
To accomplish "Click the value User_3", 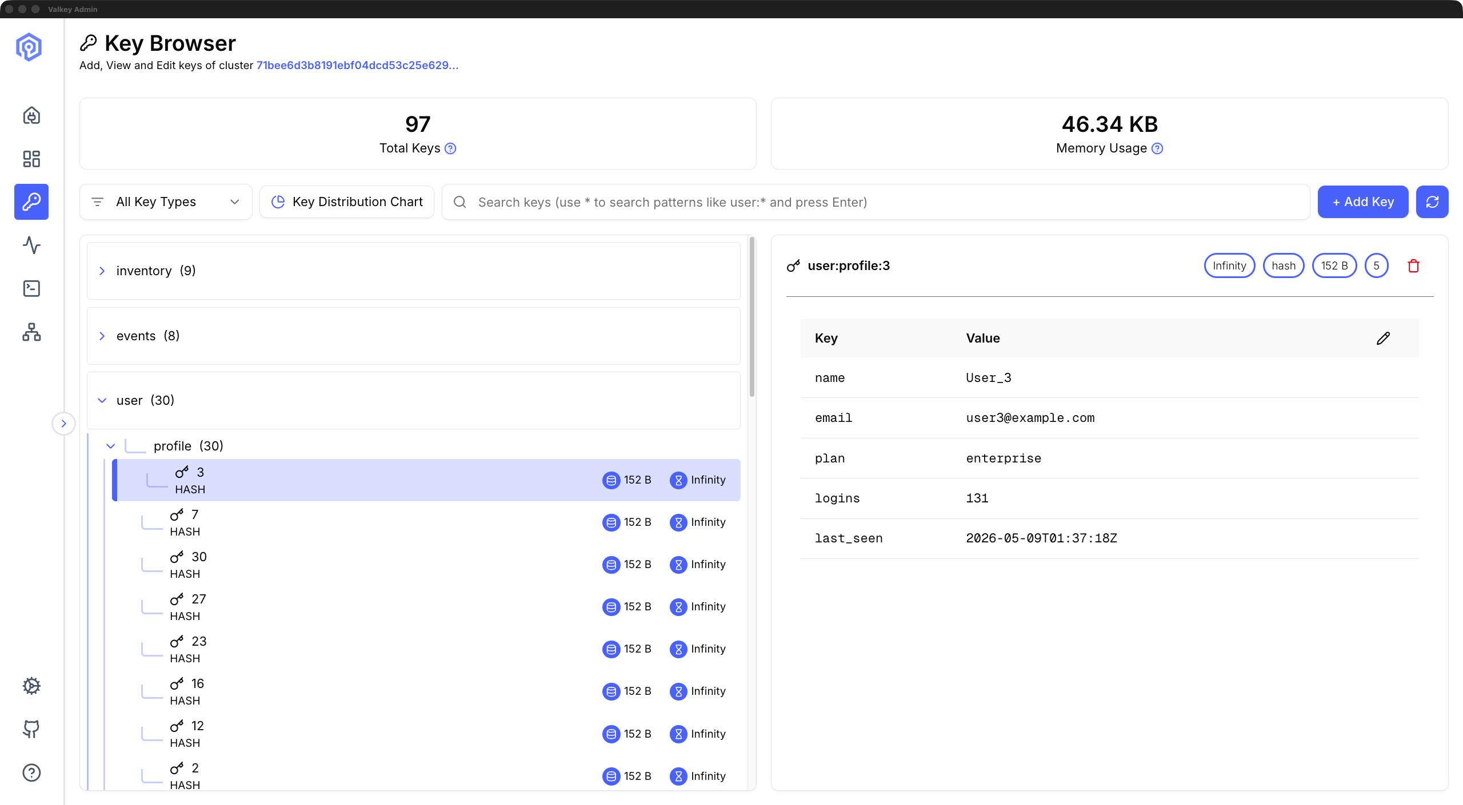I will click(989, 378).
